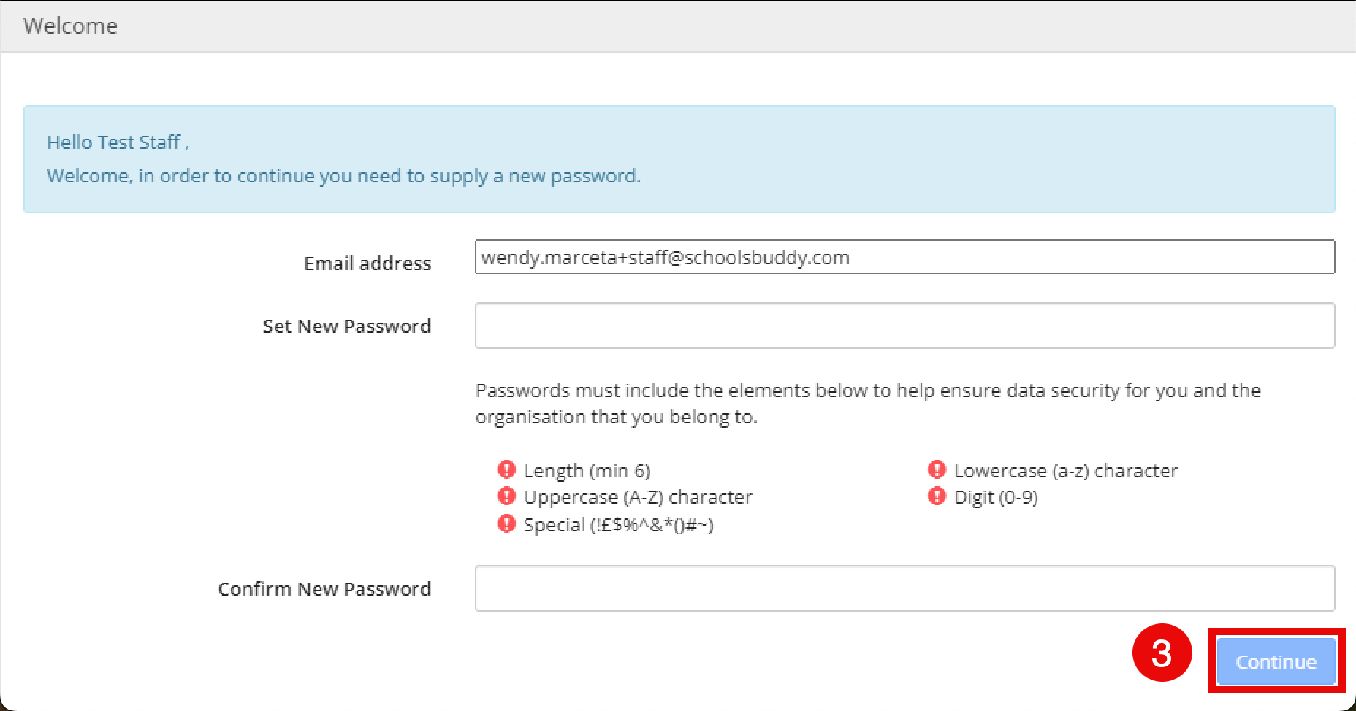The height and width of the screenshot is (711, 1356).
Task: Click the Special character warning icon
Action: point(506,523)
